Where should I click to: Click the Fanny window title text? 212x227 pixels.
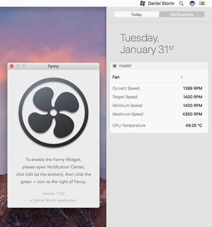click(53, 66)
